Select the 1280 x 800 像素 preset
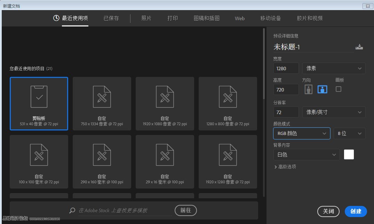This screenshot has height=224, width=374. coord(228,103)
